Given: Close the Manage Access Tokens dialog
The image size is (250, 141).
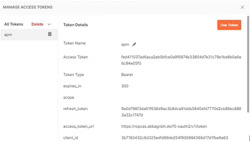Looking at the screenshot, I should 242,7.
